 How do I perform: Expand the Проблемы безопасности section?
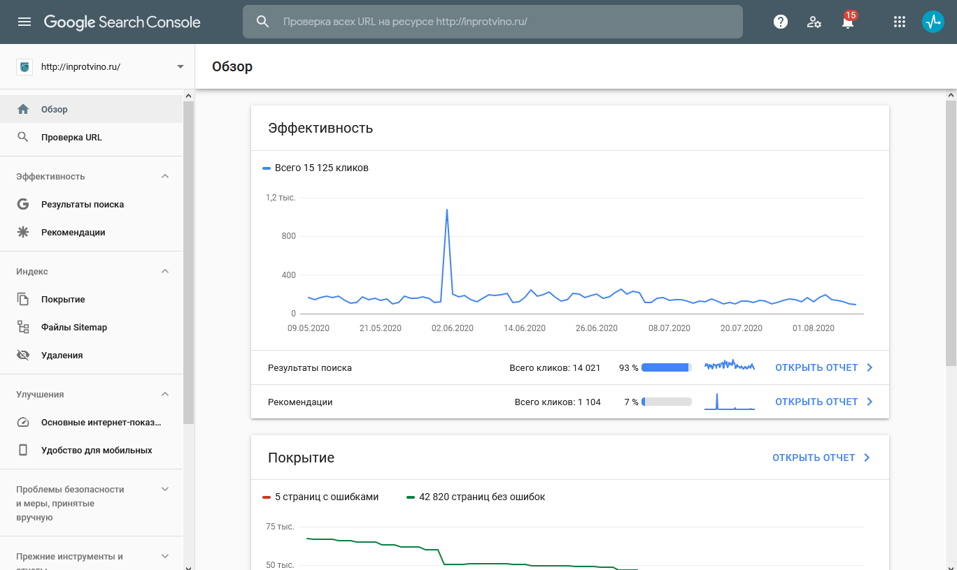[x=165, y=489]
